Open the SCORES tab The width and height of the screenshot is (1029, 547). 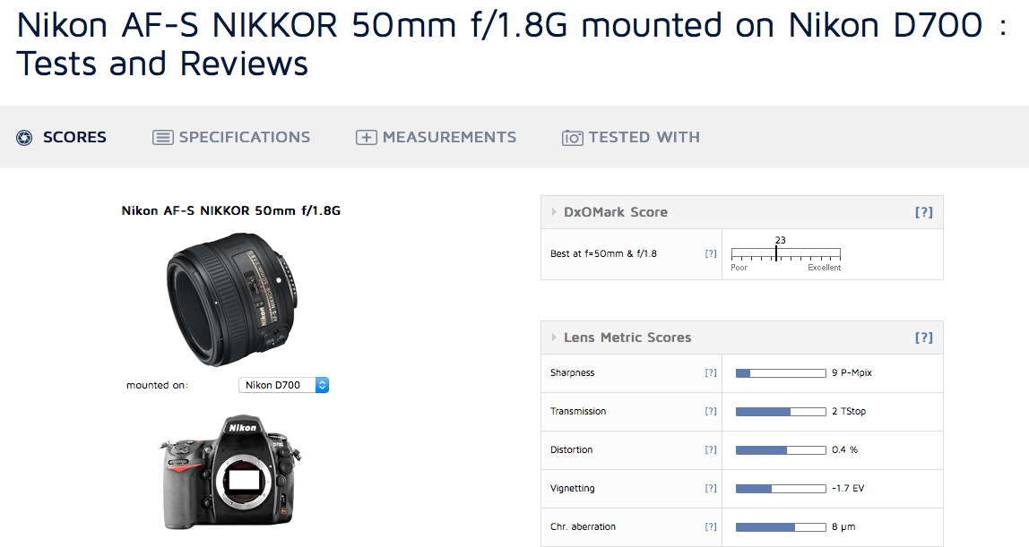click(74, 138)
